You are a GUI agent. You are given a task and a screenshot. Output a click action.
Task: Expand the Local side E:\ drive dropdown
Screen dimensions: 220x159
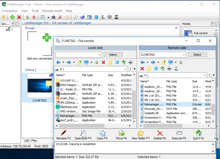click(126, 69)
